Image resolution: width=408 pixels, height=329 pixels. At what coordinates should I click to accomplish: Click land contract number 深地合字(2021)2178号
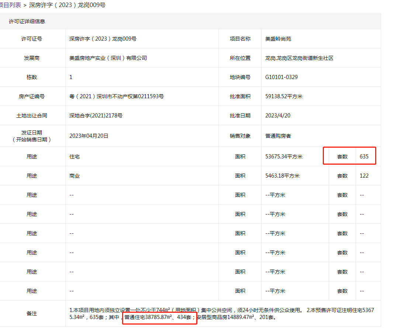96,116
